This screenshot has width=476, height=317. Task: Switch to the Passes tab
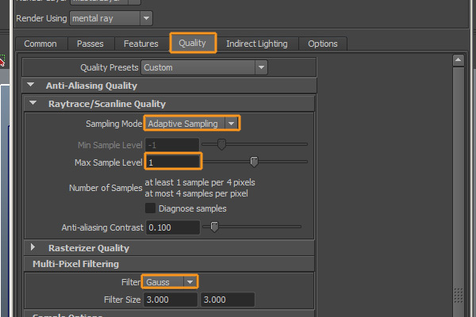click(90, 44)
